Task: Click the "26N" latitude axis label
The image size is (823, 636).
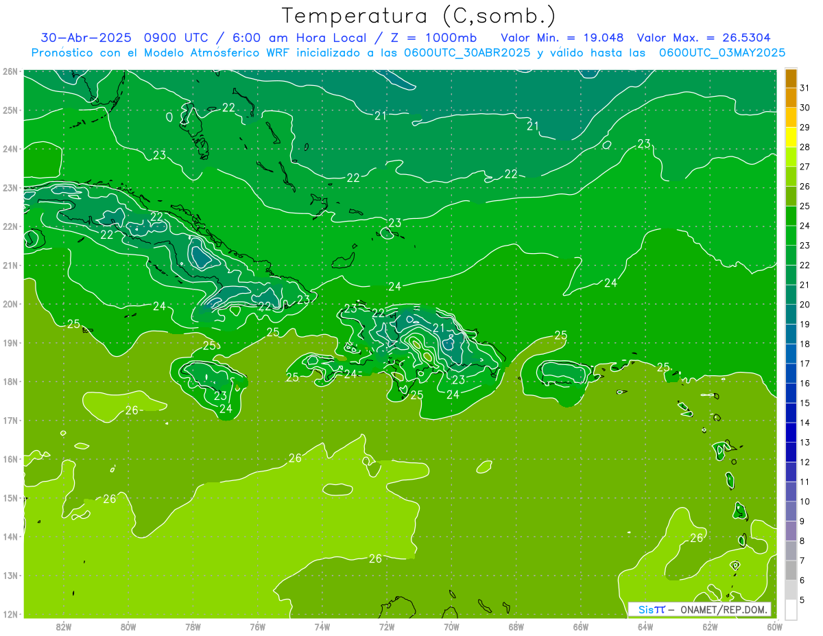Action: tap(10, 71)
